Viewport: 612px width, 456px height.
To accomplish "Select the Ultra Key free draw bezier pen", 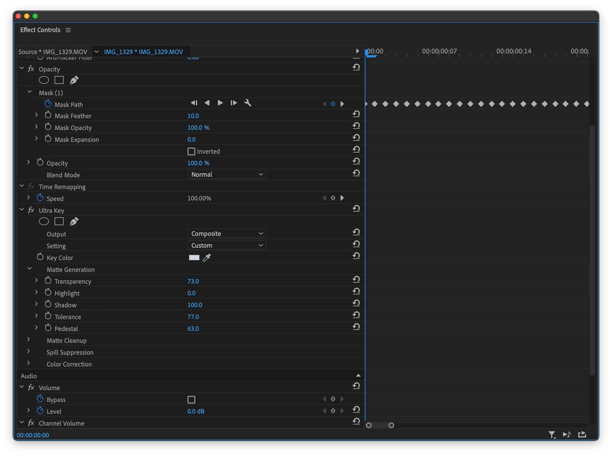I will click(x=74, y=222).
